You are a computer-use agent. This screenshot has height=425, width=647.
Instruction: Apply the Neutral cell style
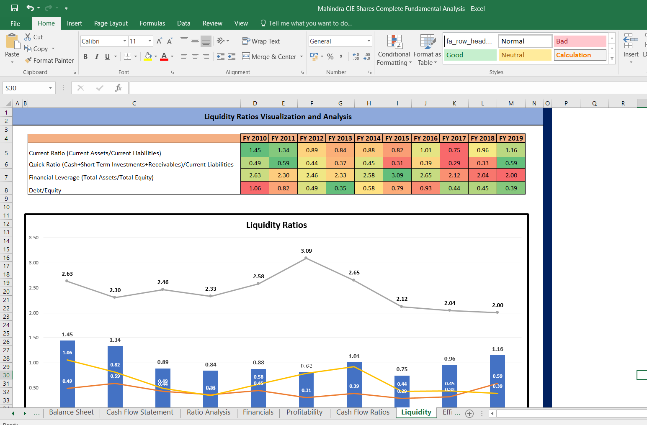(x=525, y=55)
